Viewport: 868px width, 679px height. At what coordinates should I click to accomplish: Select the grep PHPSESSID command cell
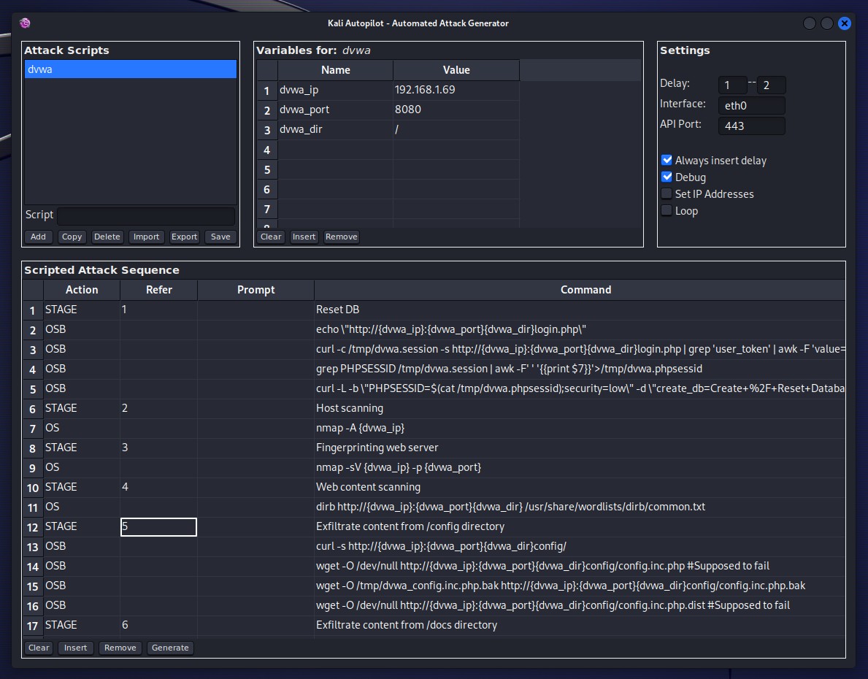(x=580, y=369)
